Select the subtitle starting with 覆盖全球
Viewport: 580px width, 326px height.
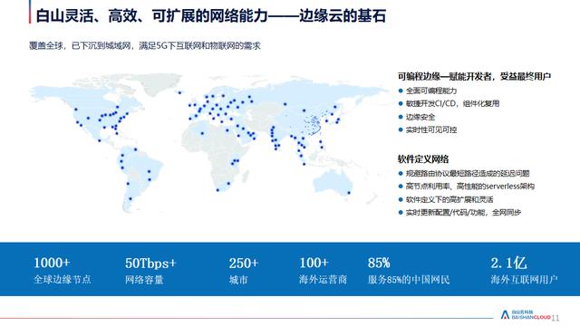click(x=145, y=46)
